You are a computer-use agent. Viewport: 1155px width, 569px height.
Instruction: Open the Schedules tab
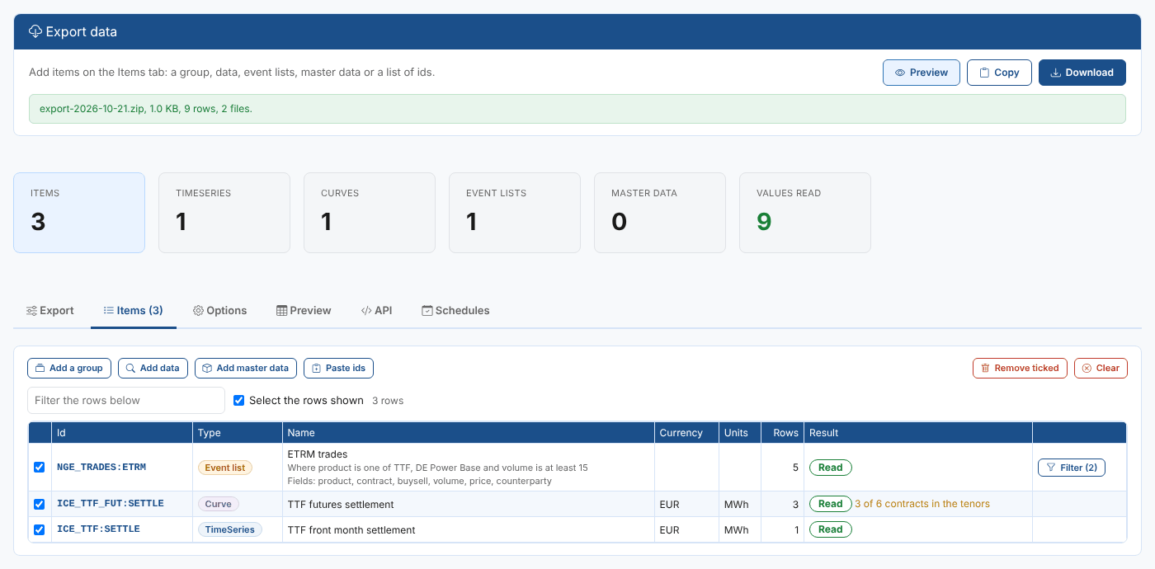point(455,311)
